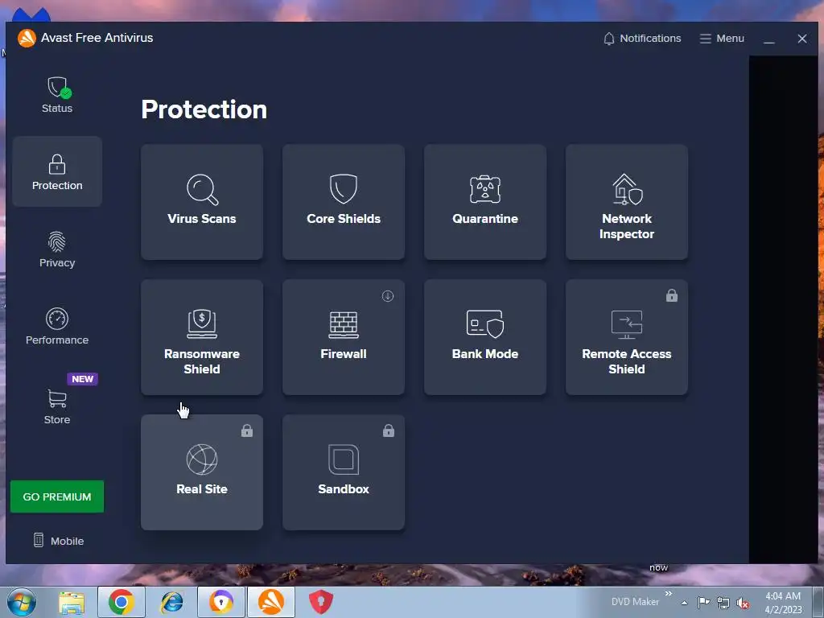Image resolution: width=824 pixels, height=618 pixels.
Task: Click the GO PREMIUM button
Action: pyautogui.click(x=57, y=496)
